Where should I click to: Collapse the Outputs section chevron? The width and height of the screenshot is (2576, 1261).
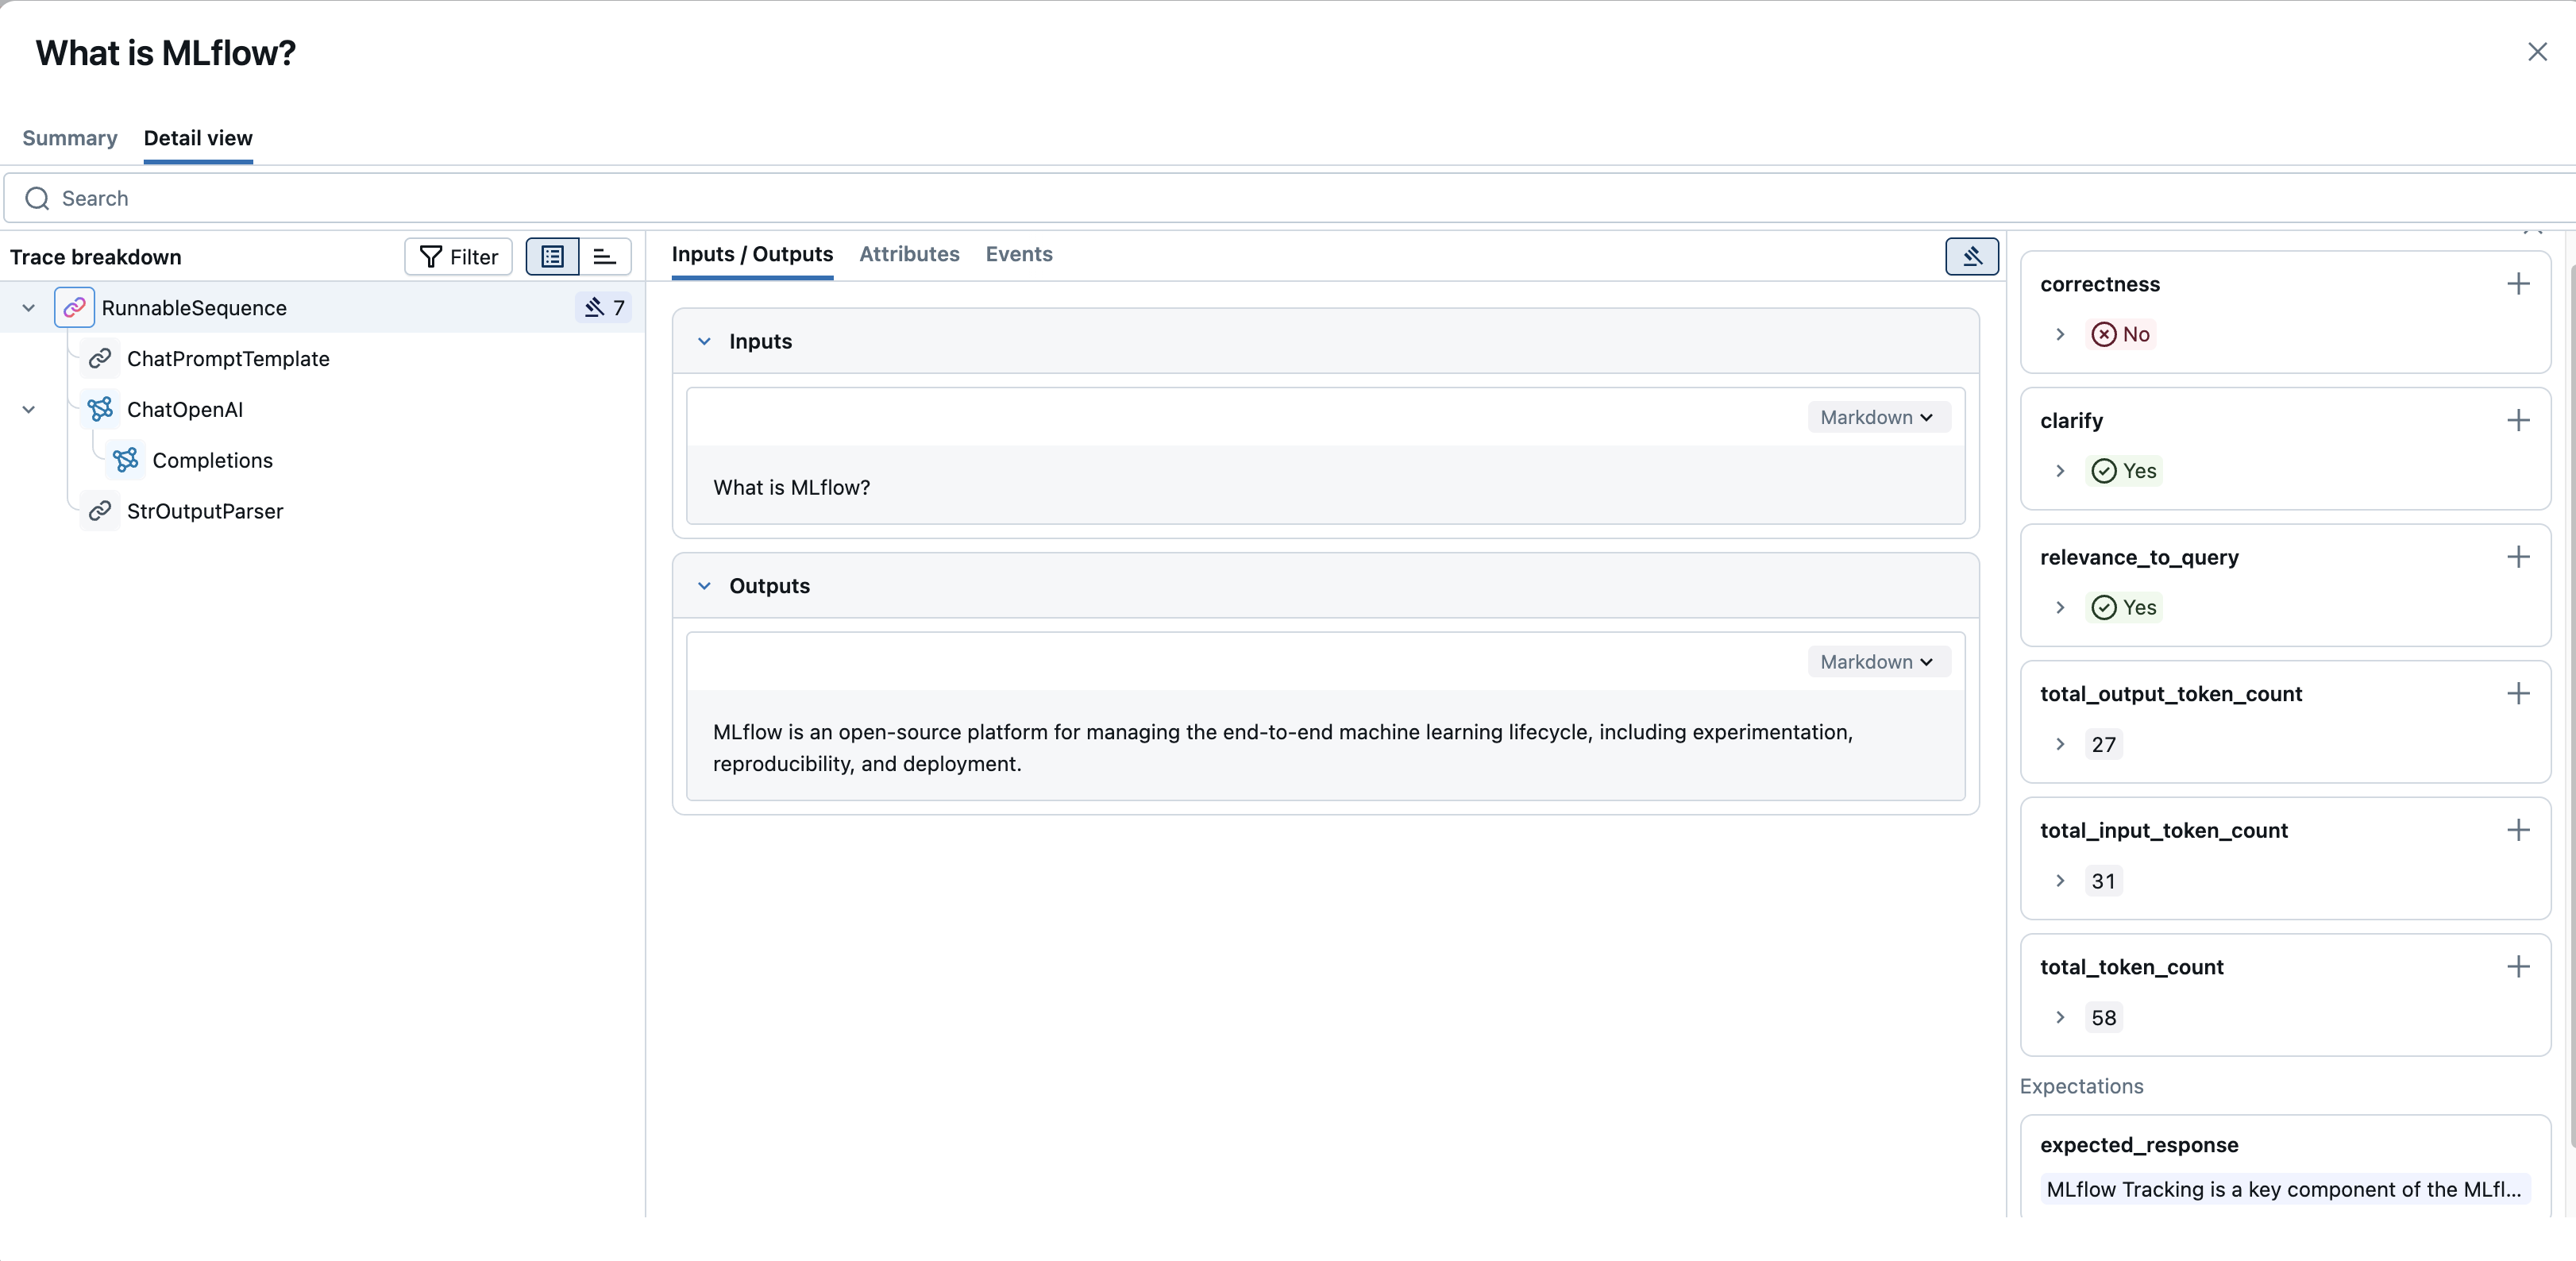pos(704,586)
